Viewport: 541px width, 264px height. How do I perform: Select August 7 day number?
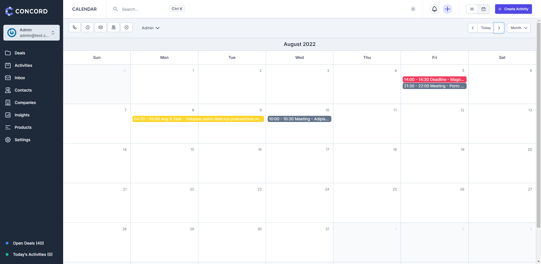pos(126,110)
